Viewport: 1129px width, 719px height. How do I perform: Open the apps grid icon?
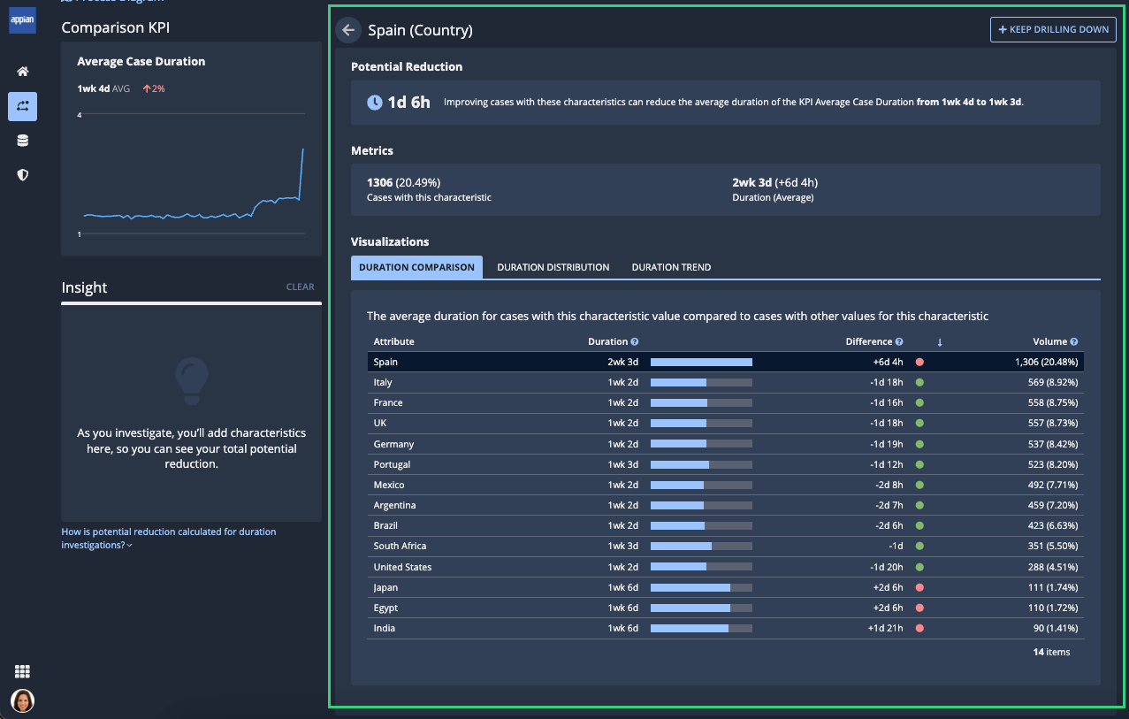[x=23, y=672]
